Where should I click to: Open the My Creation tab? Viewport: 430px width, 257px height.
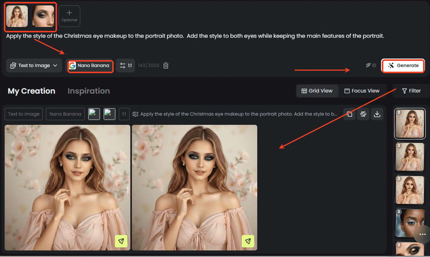[32, 91]
